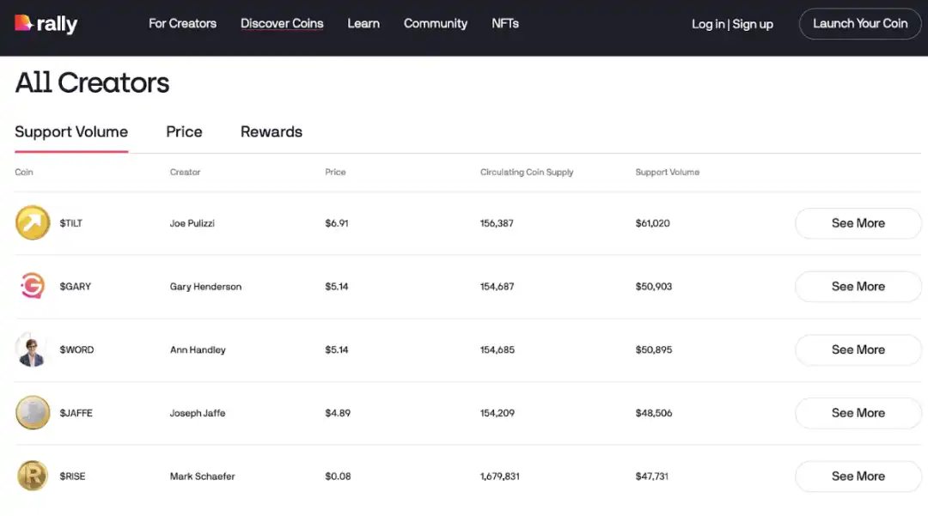Open the Community nav link
This screenshot has height=516, width=928.
[x=436, y=24]
